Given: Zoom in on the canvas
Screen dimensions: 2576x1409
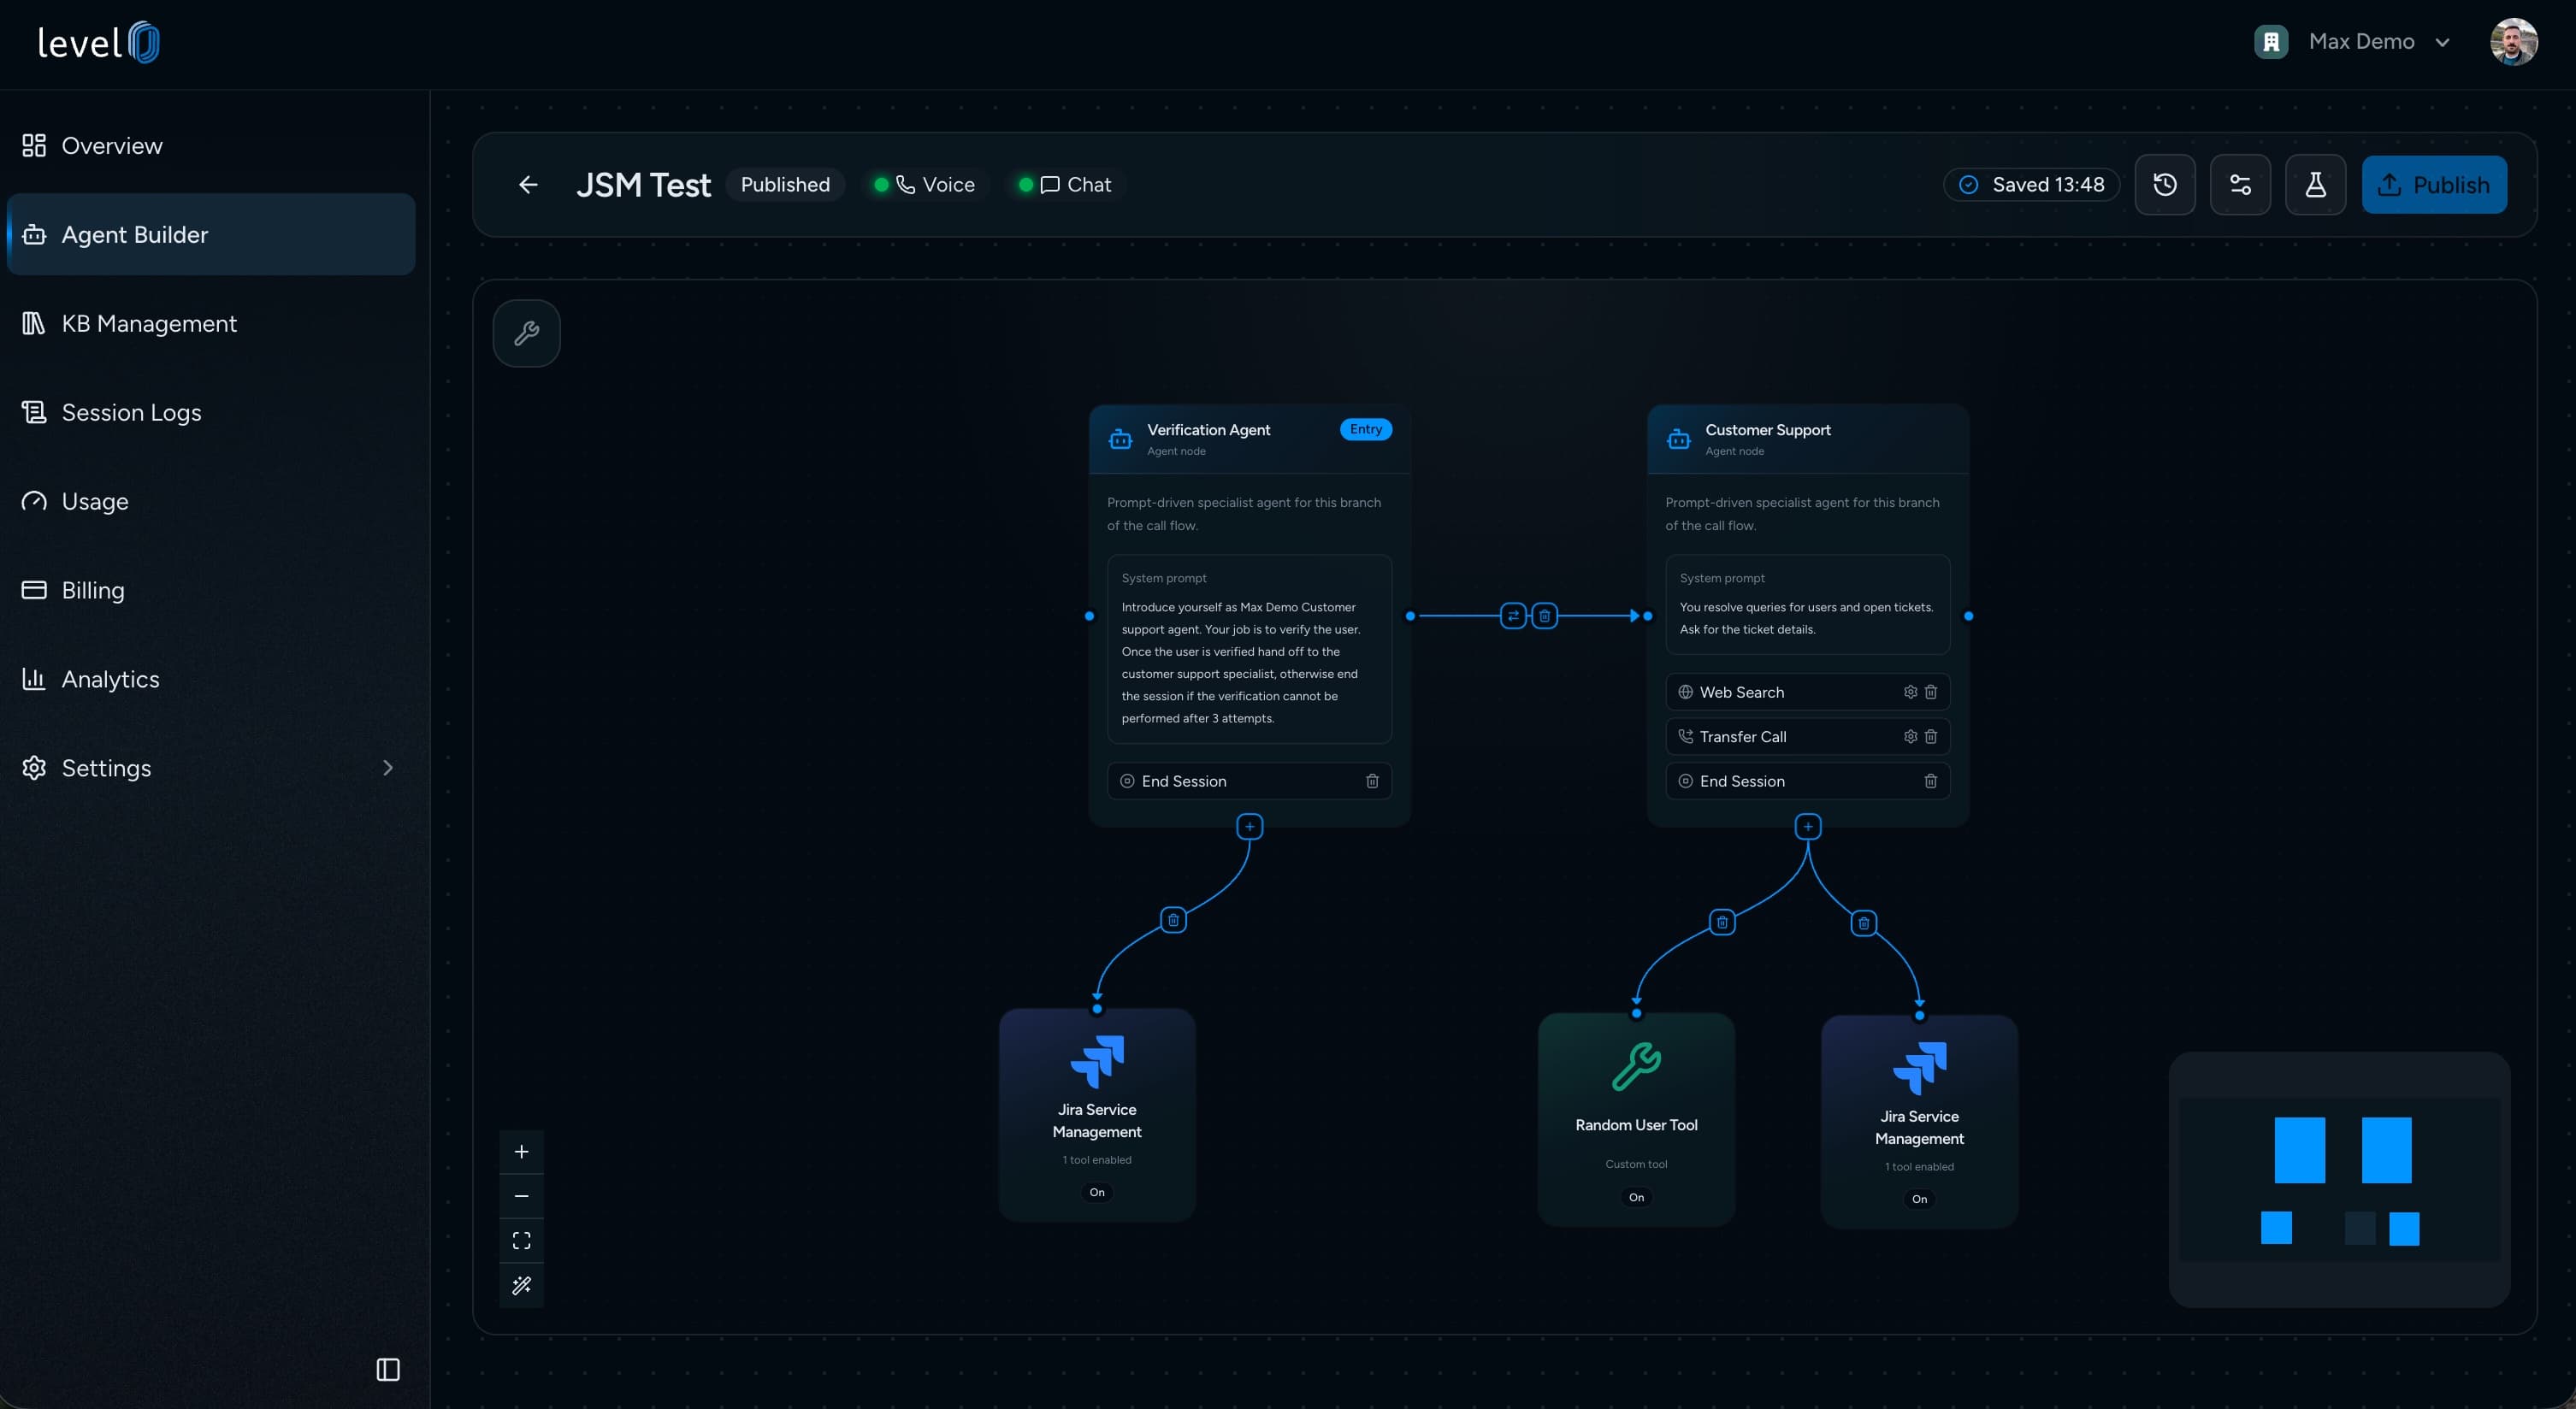Looking at the screenshot, I should tap(521, 1152).
